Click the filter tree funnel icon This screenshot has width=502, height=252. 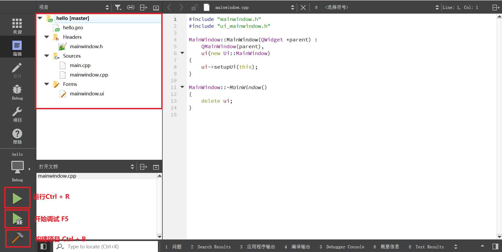click(118, 8)
